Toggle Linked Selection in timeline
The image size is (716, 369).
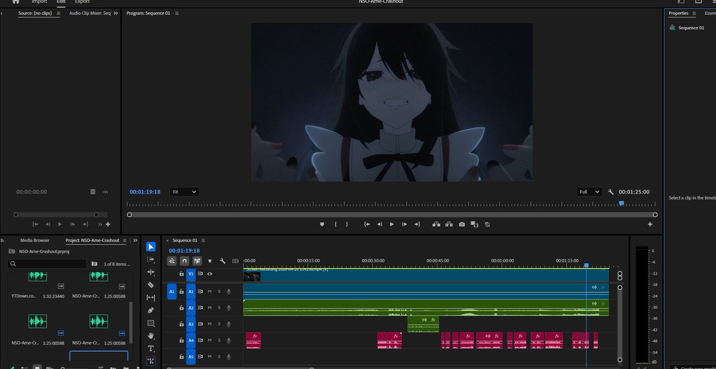[197, 261]
